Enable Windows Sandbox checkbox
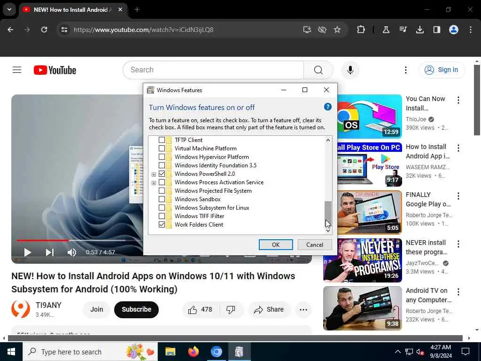Image resolution: width=481 pixels, height=361 pixels. (162, 199)
